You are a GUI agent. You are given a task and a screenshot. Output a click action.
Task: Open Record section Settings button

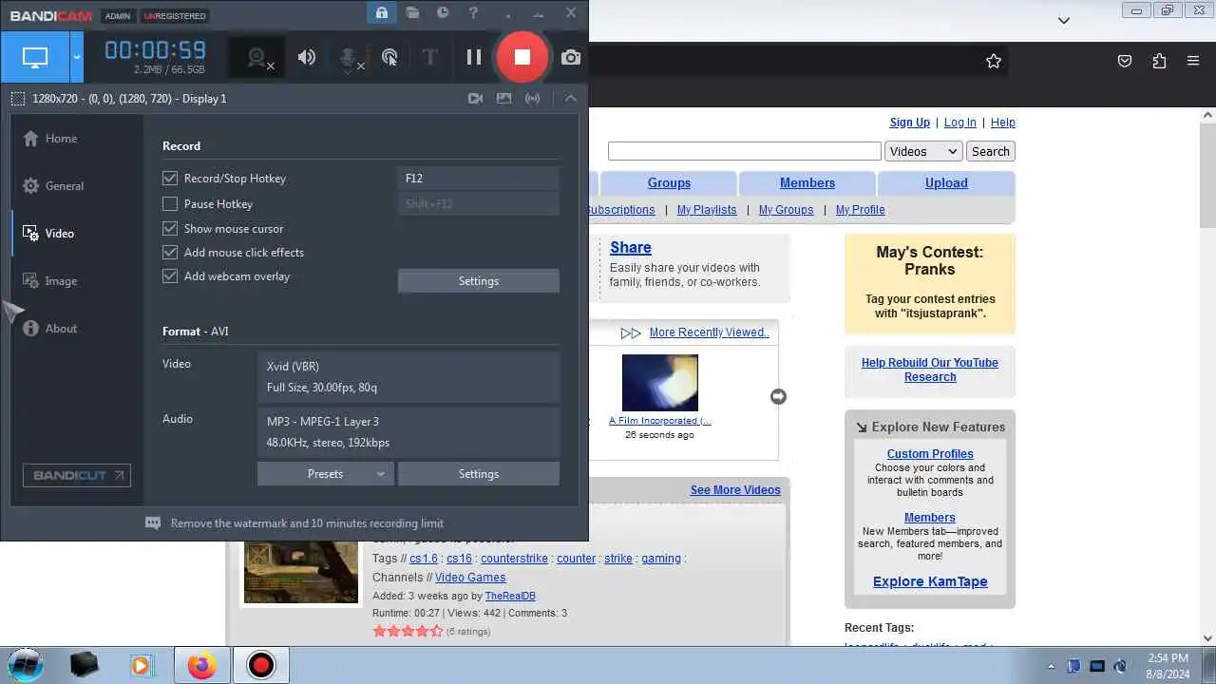(x=479, y=281)
